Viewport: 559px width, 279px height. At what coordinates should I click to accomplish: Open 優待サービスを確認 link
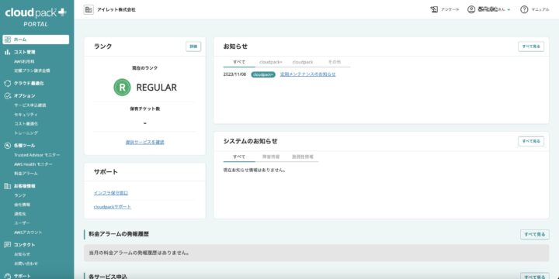[x=144, y=143]
